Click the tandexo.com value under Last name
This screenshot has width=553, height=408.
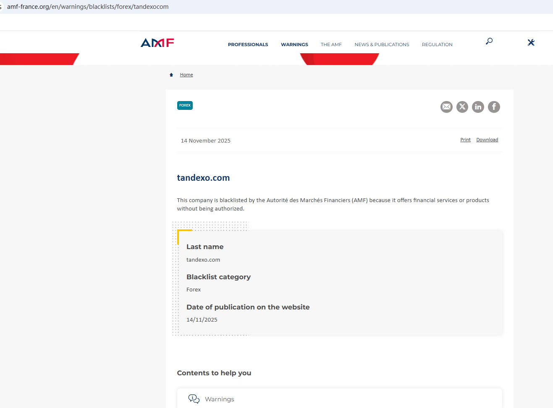(x=203, y=260)
